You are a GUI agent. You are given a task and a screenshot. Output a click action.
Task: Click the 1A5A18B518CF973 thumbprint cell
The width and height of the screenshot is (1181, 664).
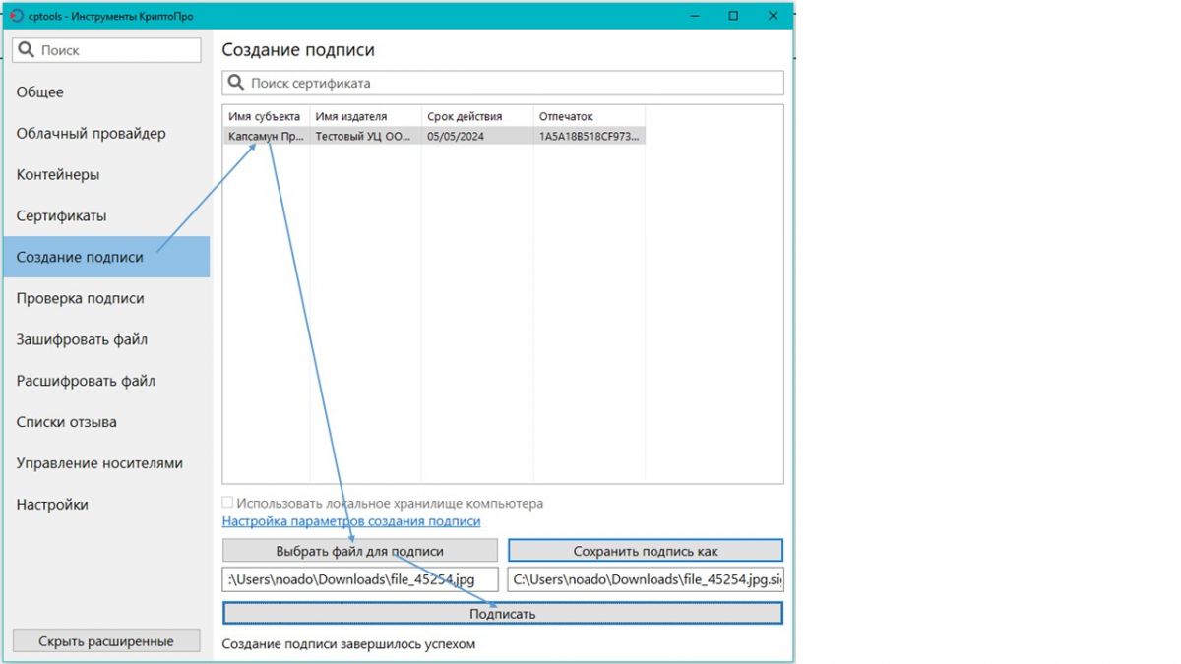pos(590,137)
